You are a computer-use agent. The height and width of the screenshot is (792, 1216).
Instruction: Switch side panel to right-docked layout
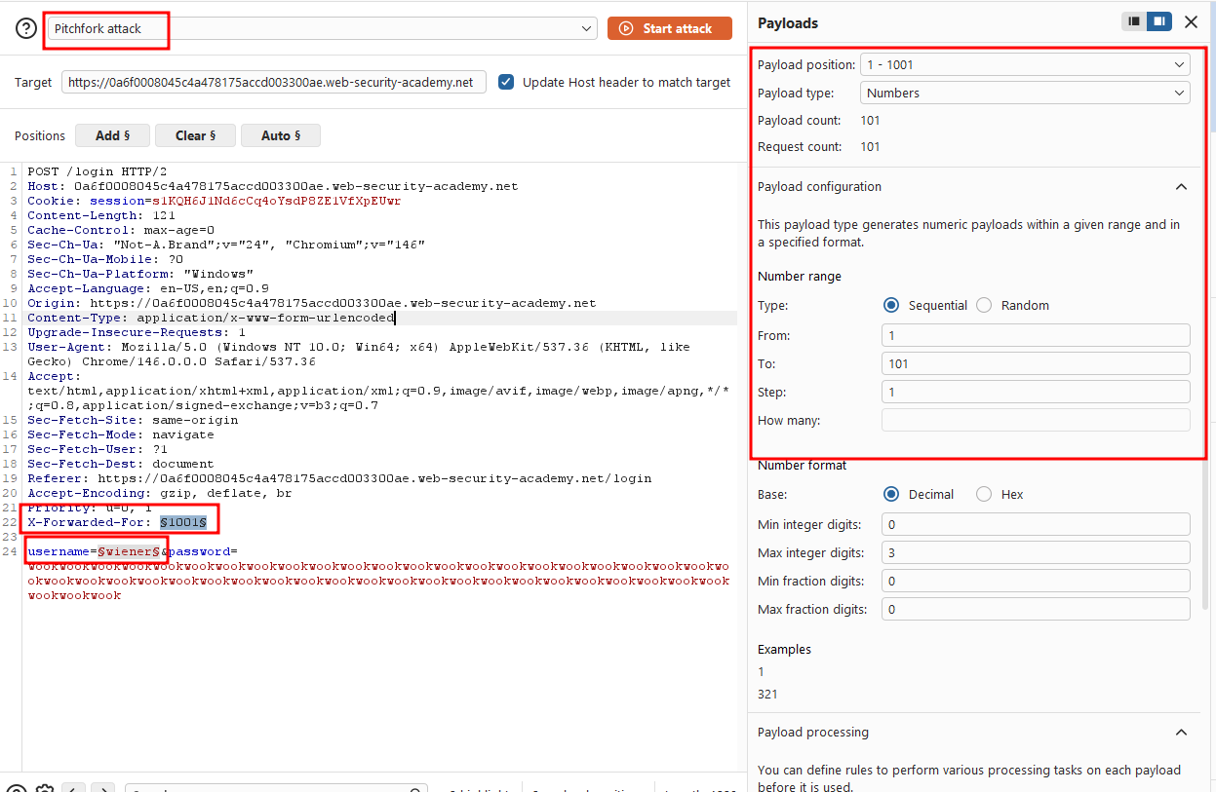1158,21
